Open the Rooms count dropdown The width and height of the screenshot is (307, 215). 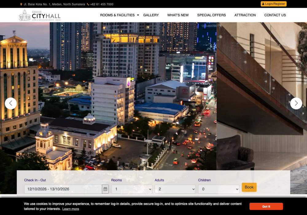(132, 189)
